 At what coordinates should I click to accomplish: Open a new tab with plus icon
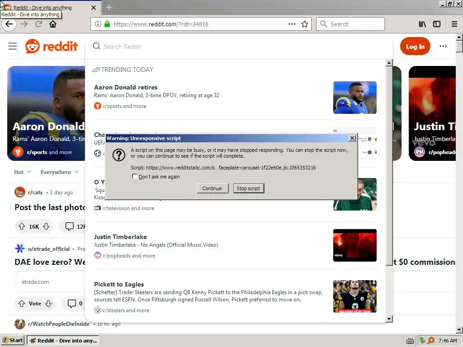click(109, 7)
